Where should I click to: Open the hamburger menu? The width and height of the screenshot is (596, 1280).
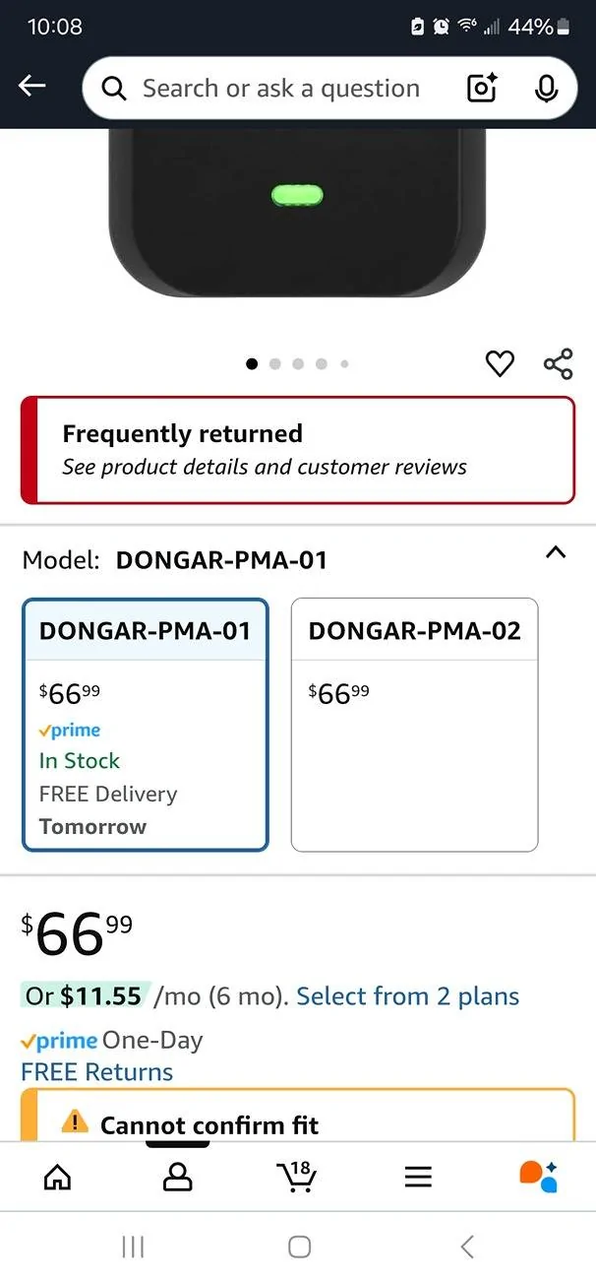[x=417, y=1177]
